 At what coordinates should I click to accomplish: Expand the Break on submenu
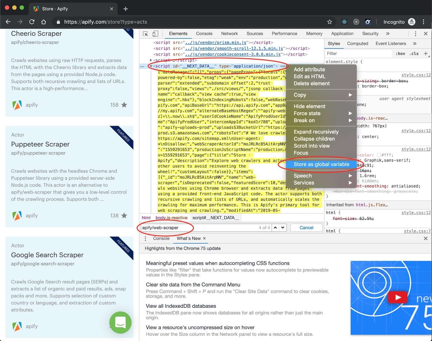pos(321,120)
